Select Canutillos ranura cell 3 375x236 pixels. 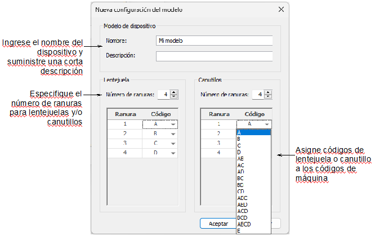coord(219,144)
